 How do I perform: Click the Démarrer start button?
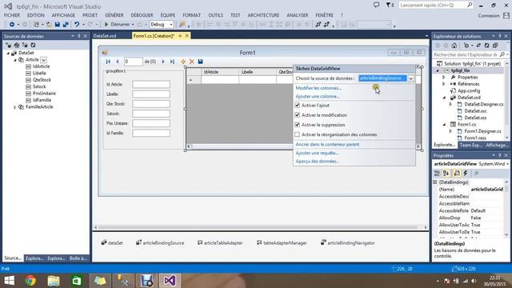(118, 25)
